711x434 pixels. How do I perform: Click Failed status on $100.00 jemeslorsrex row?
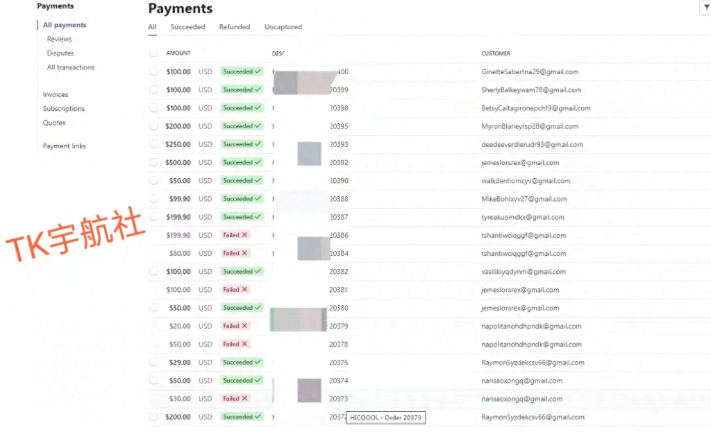tap(235, 289)
